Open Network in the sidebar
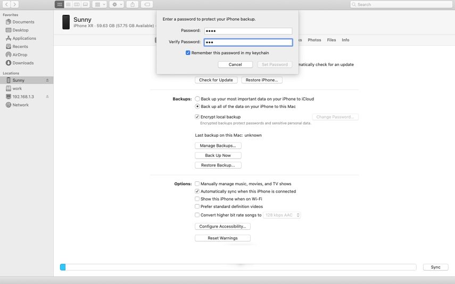This screenshot has height=284, width=455. click(20, 105)
